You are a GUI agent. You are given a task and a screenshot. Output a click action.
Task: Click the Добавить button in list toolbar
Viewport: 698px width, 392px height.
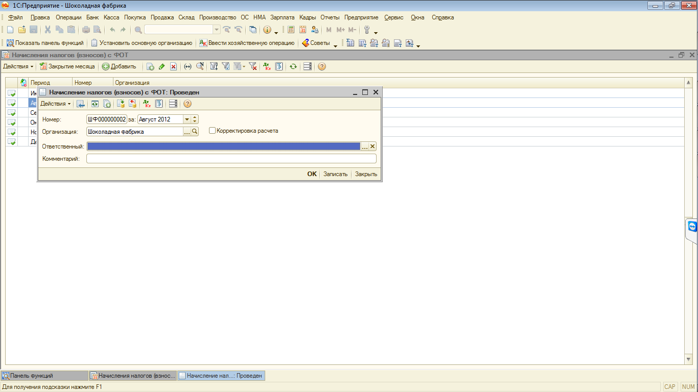pos(119,66)
